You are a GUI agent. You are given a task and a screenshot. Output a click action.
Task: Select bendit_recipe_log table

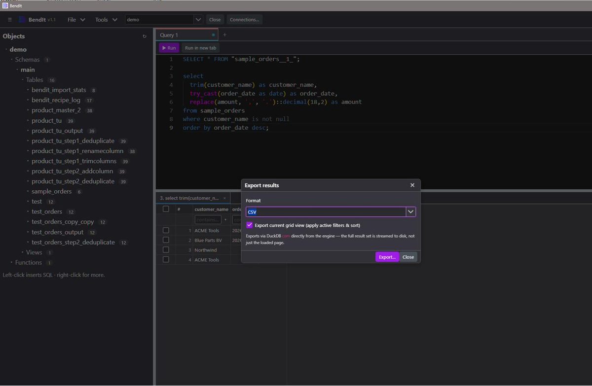[56, 100]
